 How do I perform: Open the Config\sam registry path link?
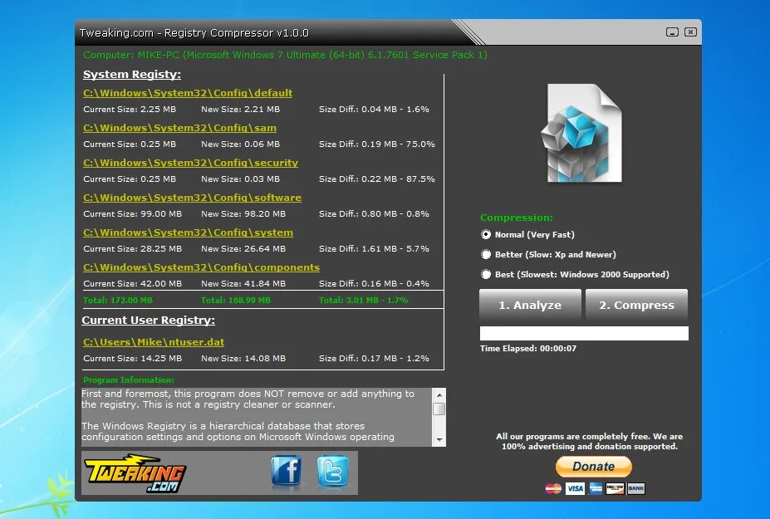[179, 128]
